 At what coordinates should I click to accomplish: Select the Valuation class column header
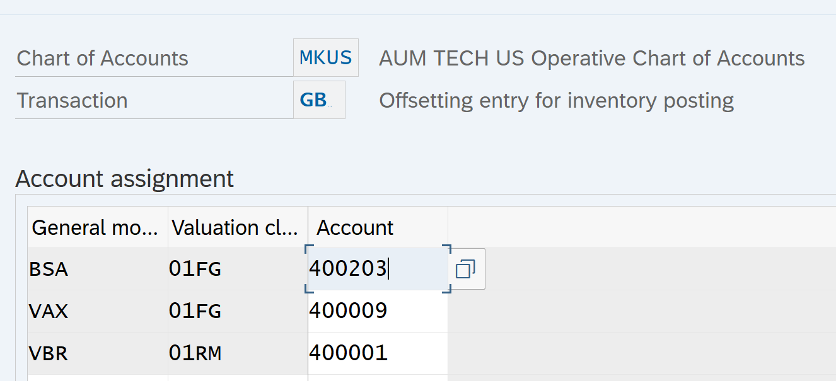tap(237, 227)
